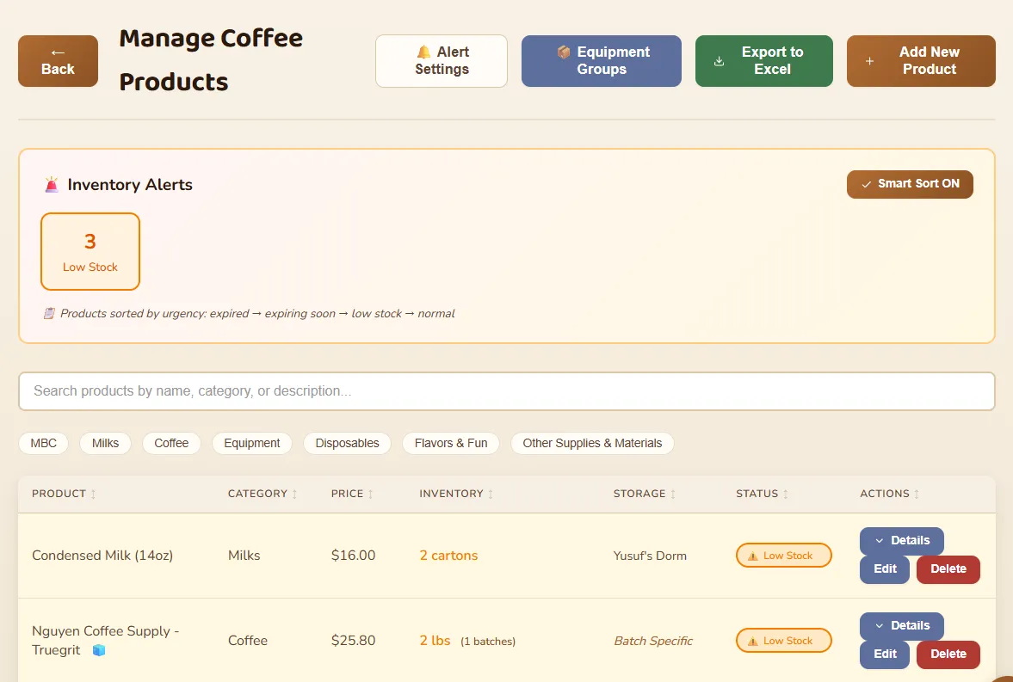
Task: Open Equipment Groups
Action: pyautogui.click(x=602, y=61)
